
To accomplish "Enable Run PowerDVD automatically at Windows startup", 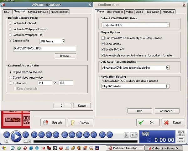I will [x=103, y=38].
